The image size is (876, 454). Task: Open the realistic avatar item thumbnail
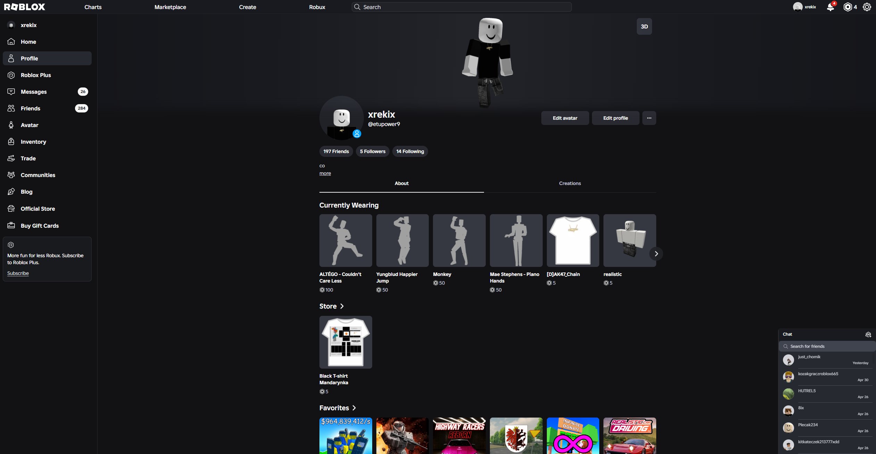(629, 241)
